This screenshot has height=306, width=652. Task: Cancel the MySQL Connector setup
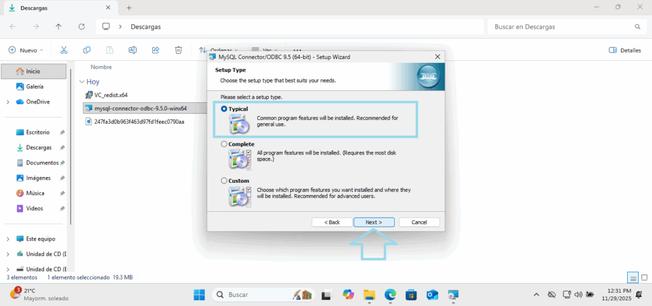tap(419, 222)
